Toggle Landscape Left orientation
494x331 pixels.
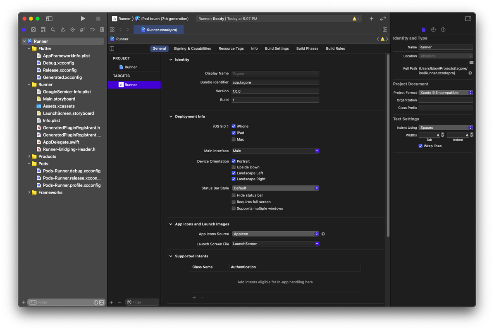point(234,173)
